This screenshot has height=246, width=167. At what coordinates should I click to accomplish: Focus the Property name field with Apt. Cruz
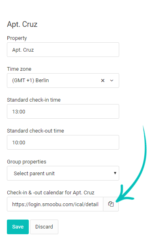pyautogui.click(x=63, y=50)
